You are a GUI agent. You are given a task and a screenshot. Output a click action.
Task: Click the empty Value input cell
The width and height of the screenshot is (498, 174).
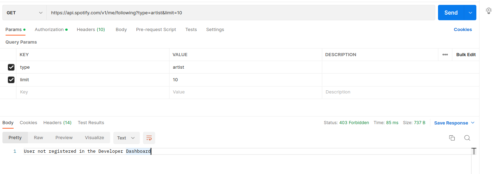tap(246, 92)
